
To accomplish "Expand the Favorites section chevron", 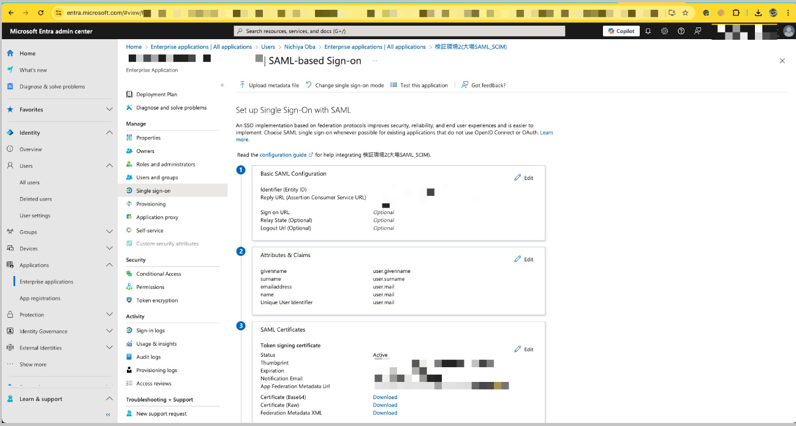I will (110, 110).
